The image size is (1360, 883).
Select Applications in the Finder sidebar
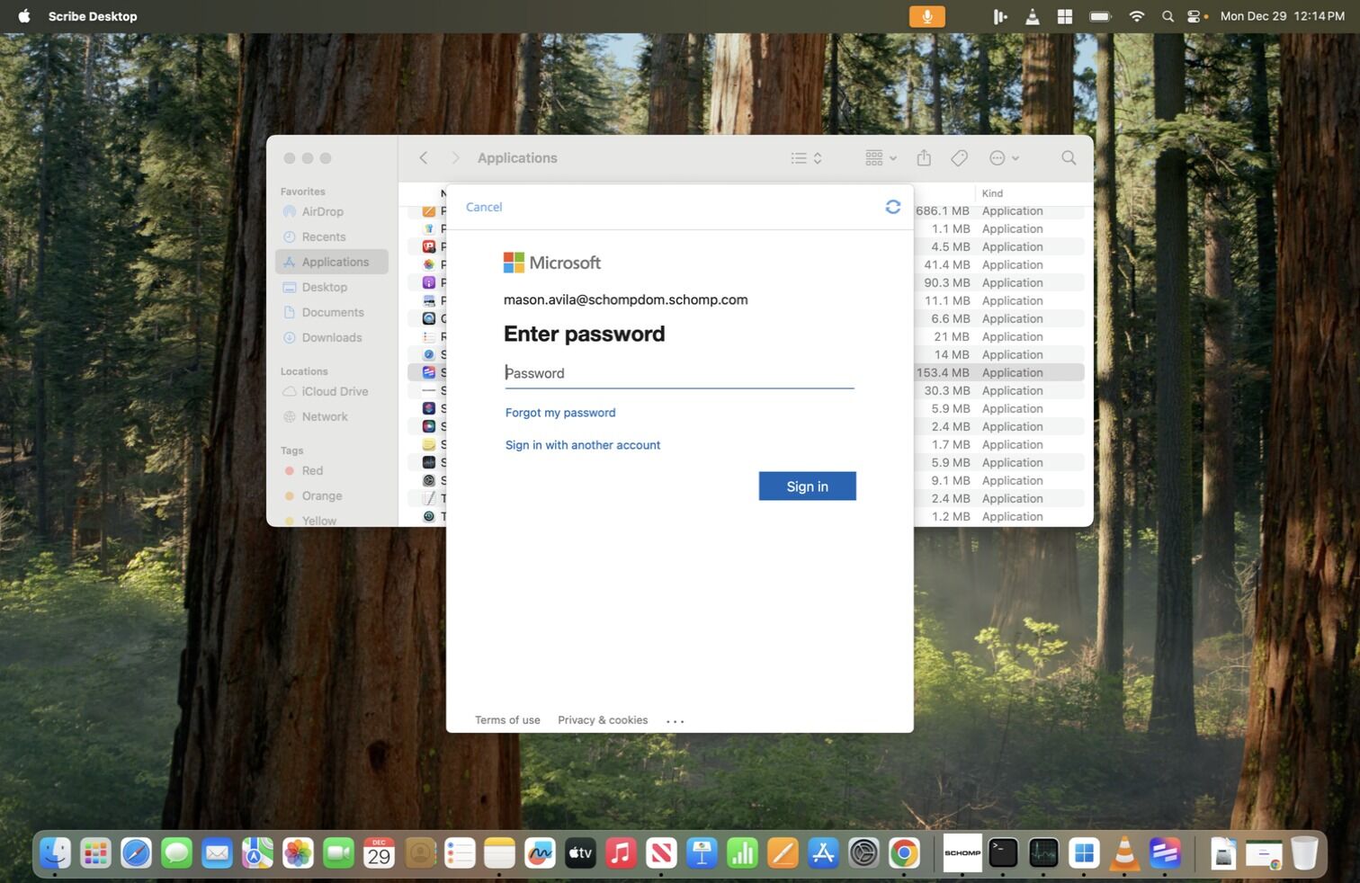(331, 262)
